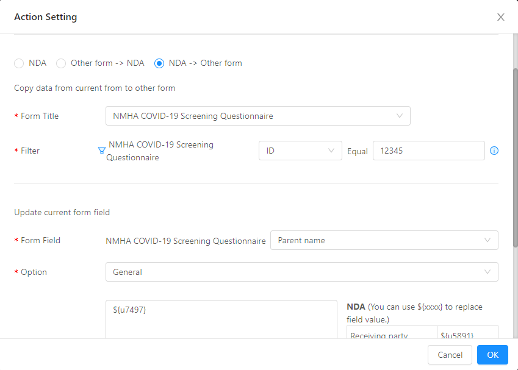The image size is (518, 370).
Task: Click the Parent name dropdown chevron arrow
Action: click(x=487, y=240)
